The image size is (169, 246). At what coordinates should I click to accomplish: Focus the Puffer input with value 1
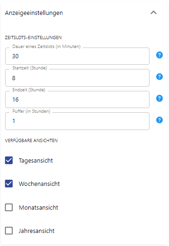(77, 121)
